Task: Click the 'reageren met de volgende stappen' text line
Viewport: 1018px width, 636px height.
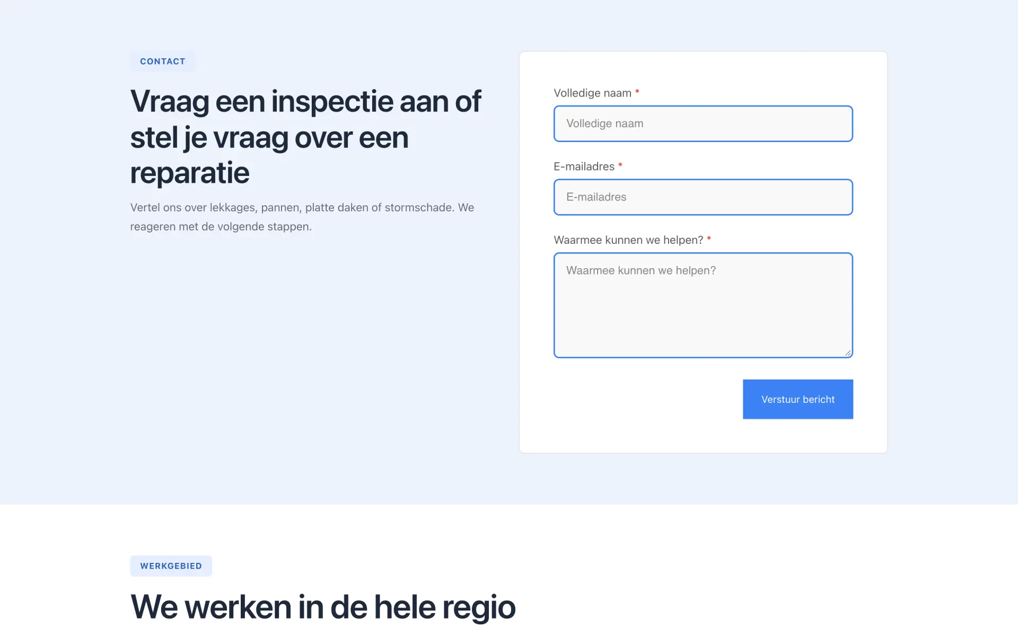Action: [221, 226]
